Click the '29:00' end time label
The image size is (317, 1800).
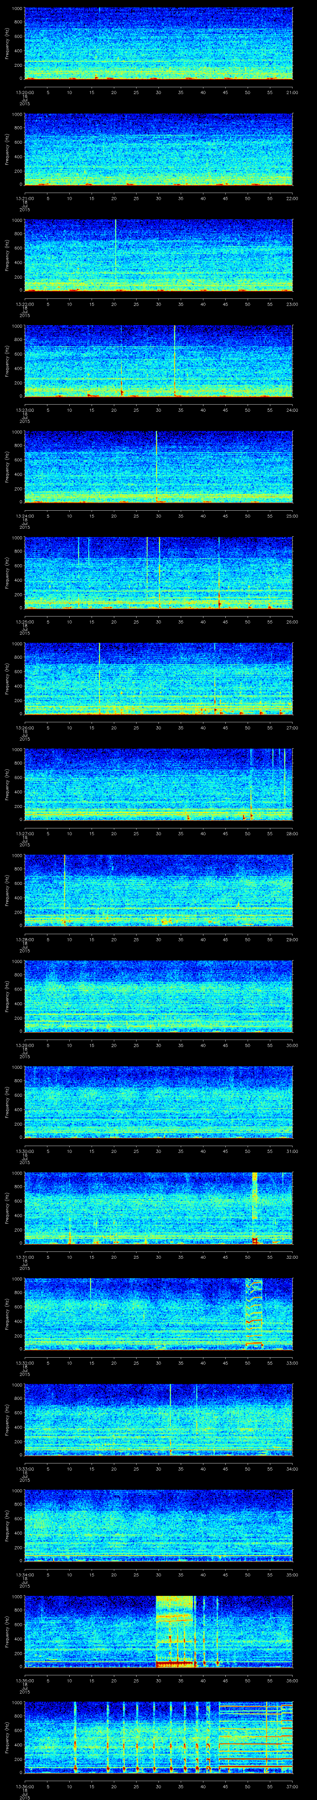pyautogui.click(x=293, y=939)
